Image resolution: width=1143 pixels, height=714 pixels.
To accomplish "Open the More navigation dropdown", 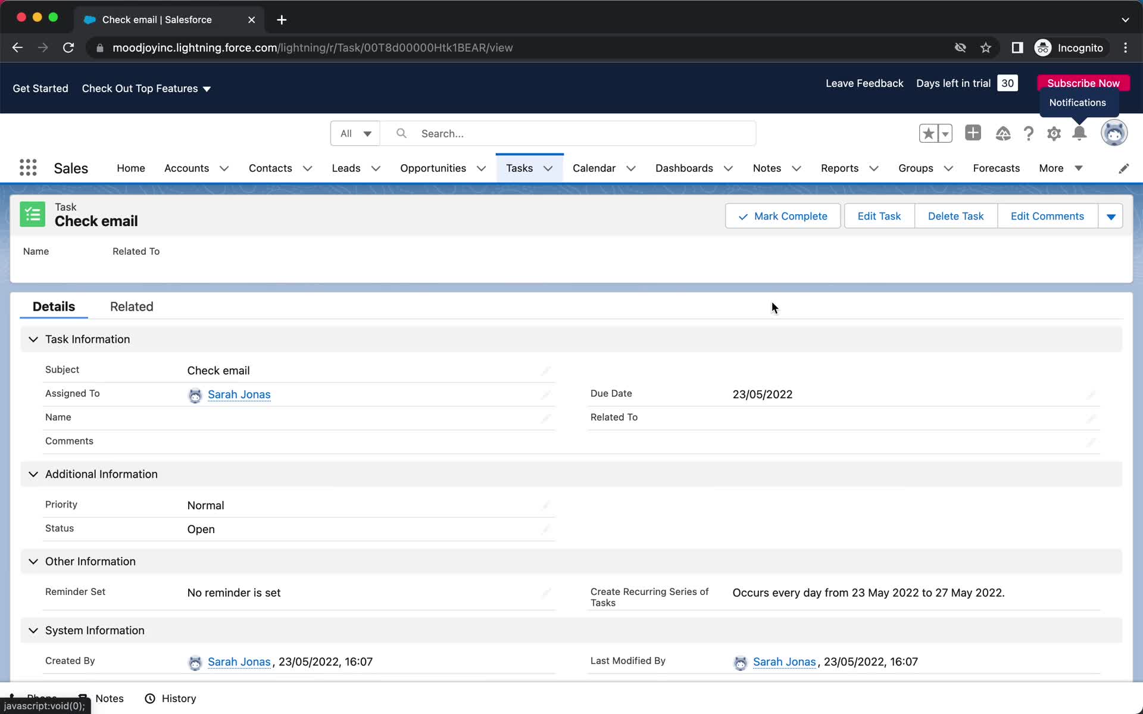I will tap(1060, 168).
